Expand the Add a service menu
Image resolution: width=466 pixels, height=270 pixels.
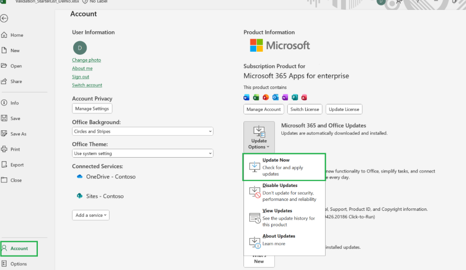click(91, 215)
